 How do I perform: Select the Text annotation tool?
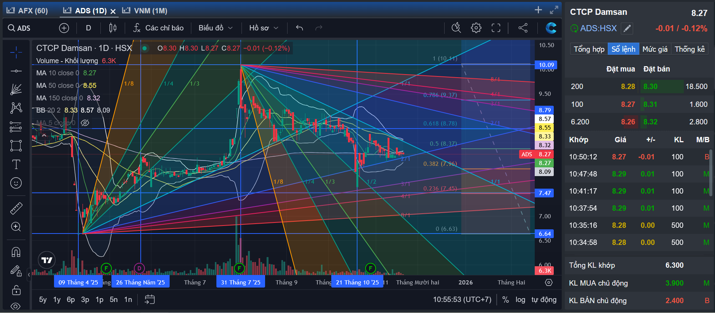(x=16, y=164)
